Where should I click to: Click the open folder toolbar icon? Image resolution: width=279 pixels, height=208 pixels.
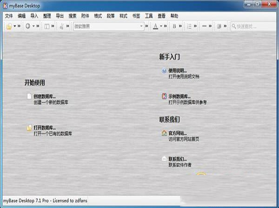tap(9, 26)
